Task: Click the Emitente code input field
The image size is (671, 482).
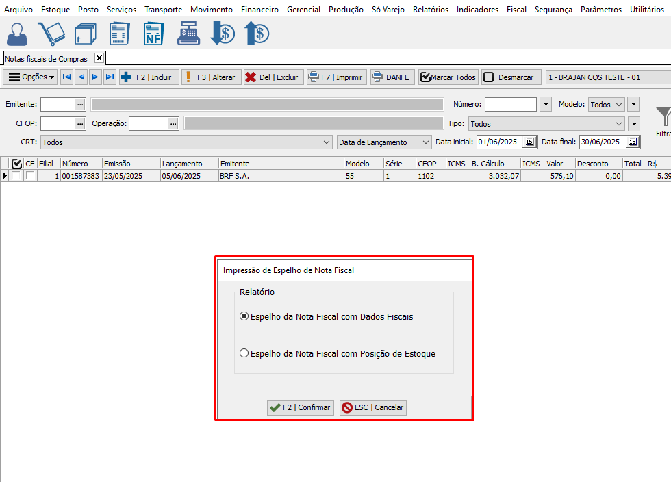Action: pyautogui.click(x=58, y=104)
